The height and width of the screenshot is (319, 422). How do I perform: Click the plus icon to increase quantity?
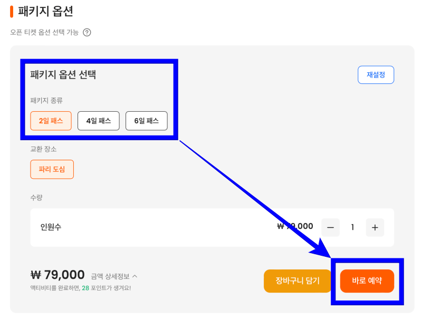[375, 227]
